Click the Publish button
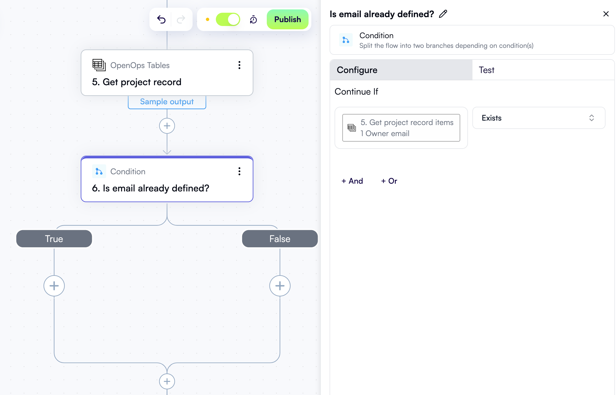 click(287, 19)
